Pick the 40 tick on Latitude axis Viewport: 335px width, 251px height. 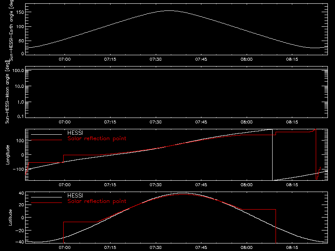pyautogui.click(x=21, y=193)
